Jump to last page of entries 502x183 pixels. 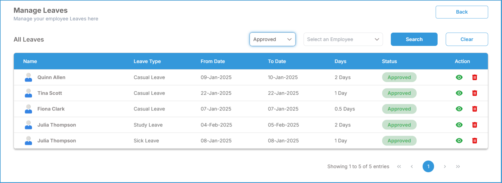458,166
